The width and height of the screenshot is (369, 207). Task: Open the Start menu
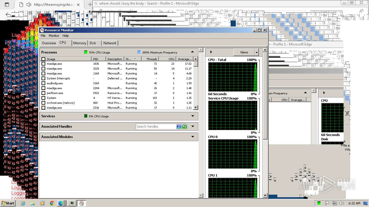coord(8,203)
